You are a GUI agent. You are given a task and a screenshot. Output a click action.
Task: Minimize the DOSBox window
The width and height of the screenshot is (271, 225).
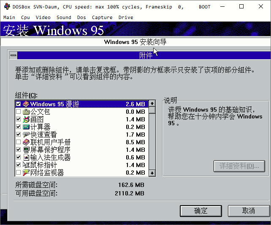pyautogui.click(x=222, y=7)
